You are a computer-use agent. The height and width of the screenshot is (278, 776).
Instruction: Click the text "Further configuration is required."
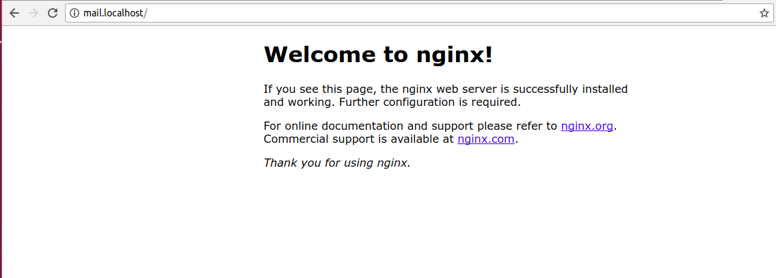pos(430,102)
